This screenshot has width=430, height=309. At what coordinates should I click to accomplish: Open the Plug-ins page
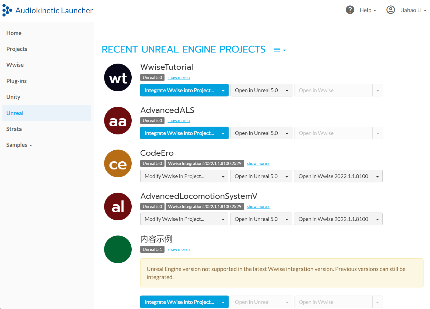click(47, 81)
